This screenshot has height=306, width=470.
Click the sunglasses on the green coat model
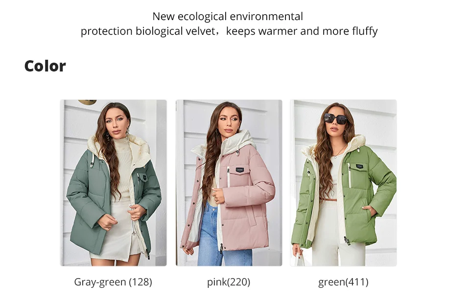[x=335, y=118]
